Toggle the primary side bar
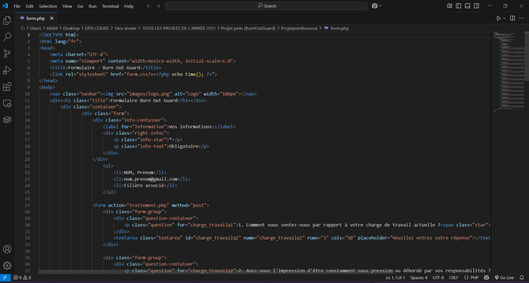This screenshot has width=529, height=283. coord(459,6)
